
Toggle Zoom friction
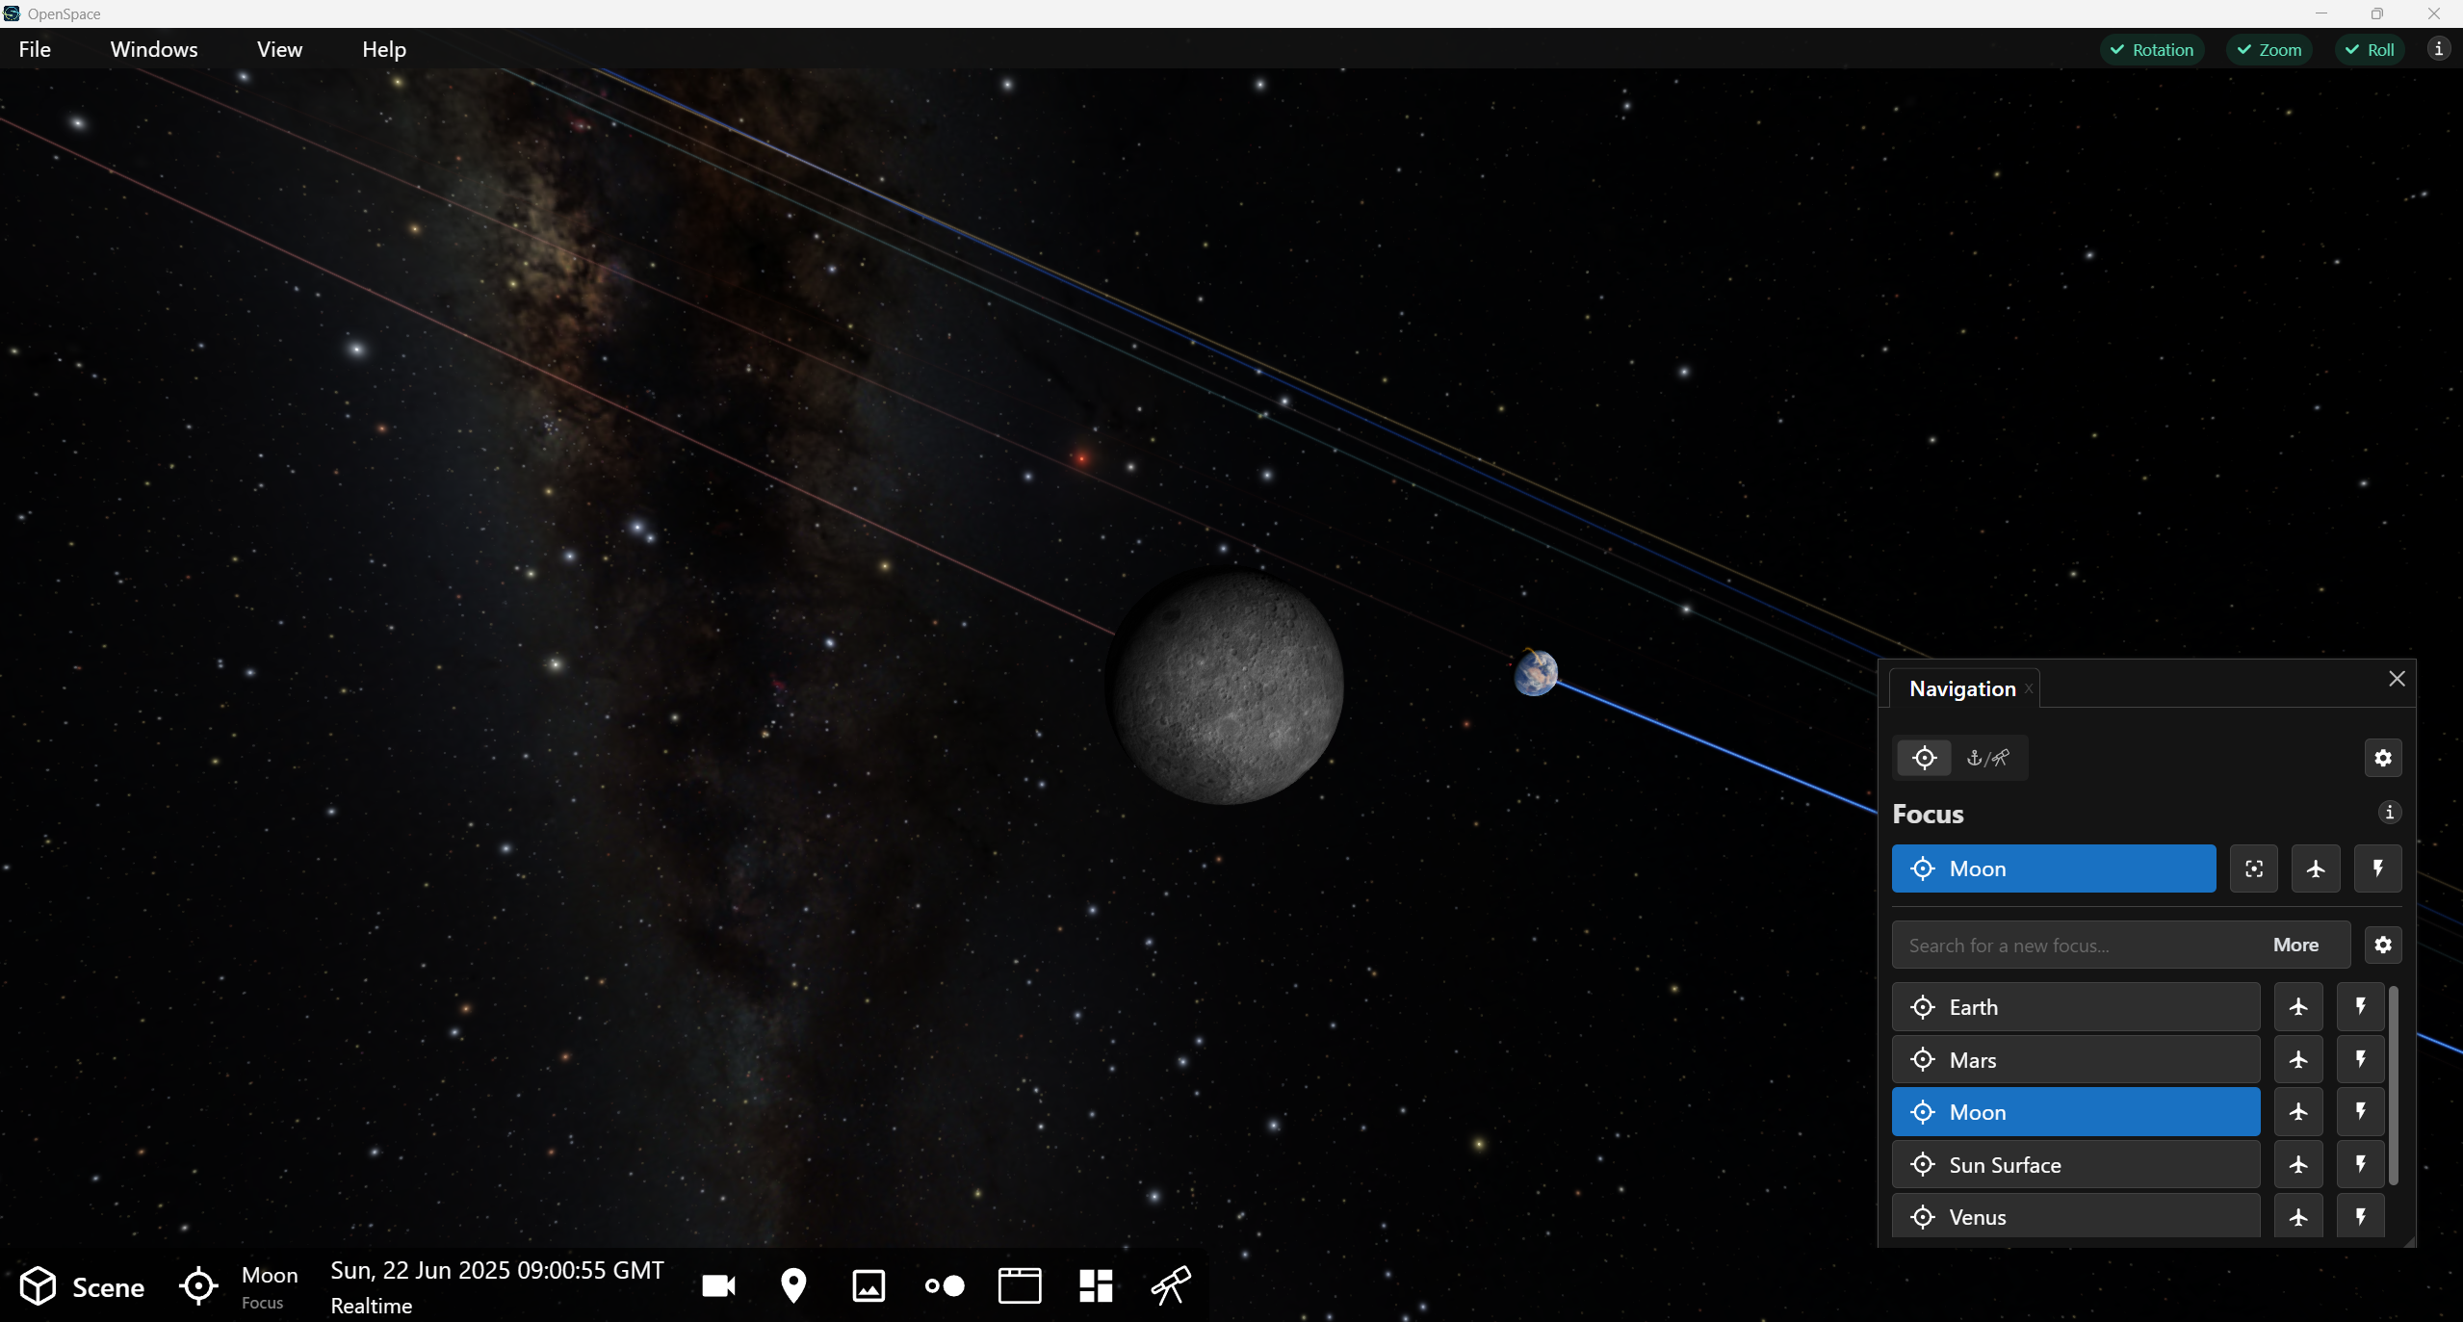pos(2269,50)
